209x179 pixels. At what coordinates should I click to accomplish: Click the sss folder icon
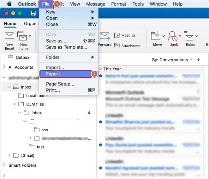(x=37, y=130)
